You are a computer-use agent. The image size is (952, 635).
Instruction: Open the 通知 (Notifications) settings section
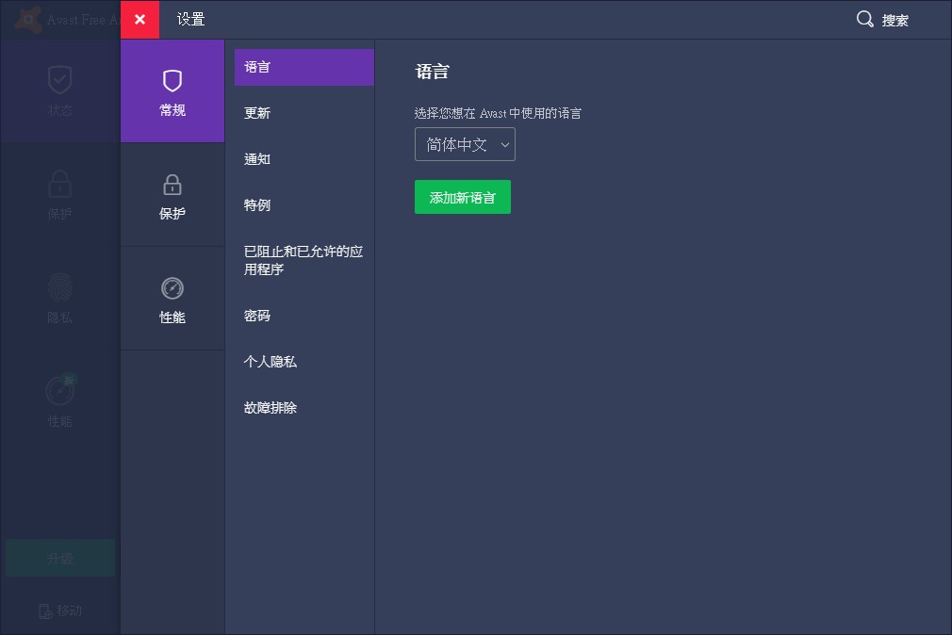257,159
